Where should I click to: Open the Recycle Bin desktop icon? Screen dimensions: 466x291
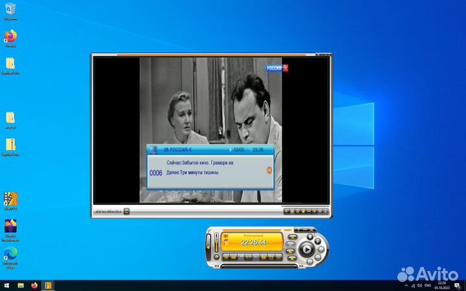(10, 12)
